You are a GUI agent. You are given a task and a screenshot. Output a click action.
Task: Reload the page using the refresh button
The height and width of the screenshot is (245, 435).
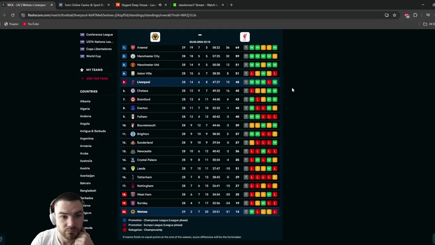[x=13, y=15]
